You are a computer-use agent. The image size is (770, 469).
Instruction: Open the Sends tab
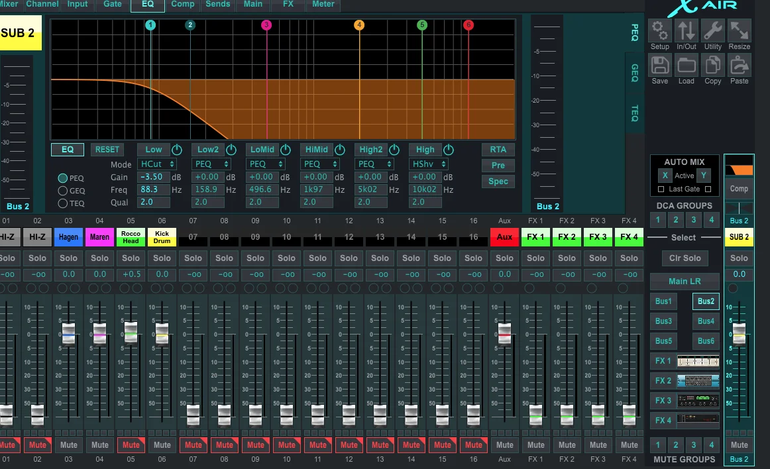click(x=217, y=5)
